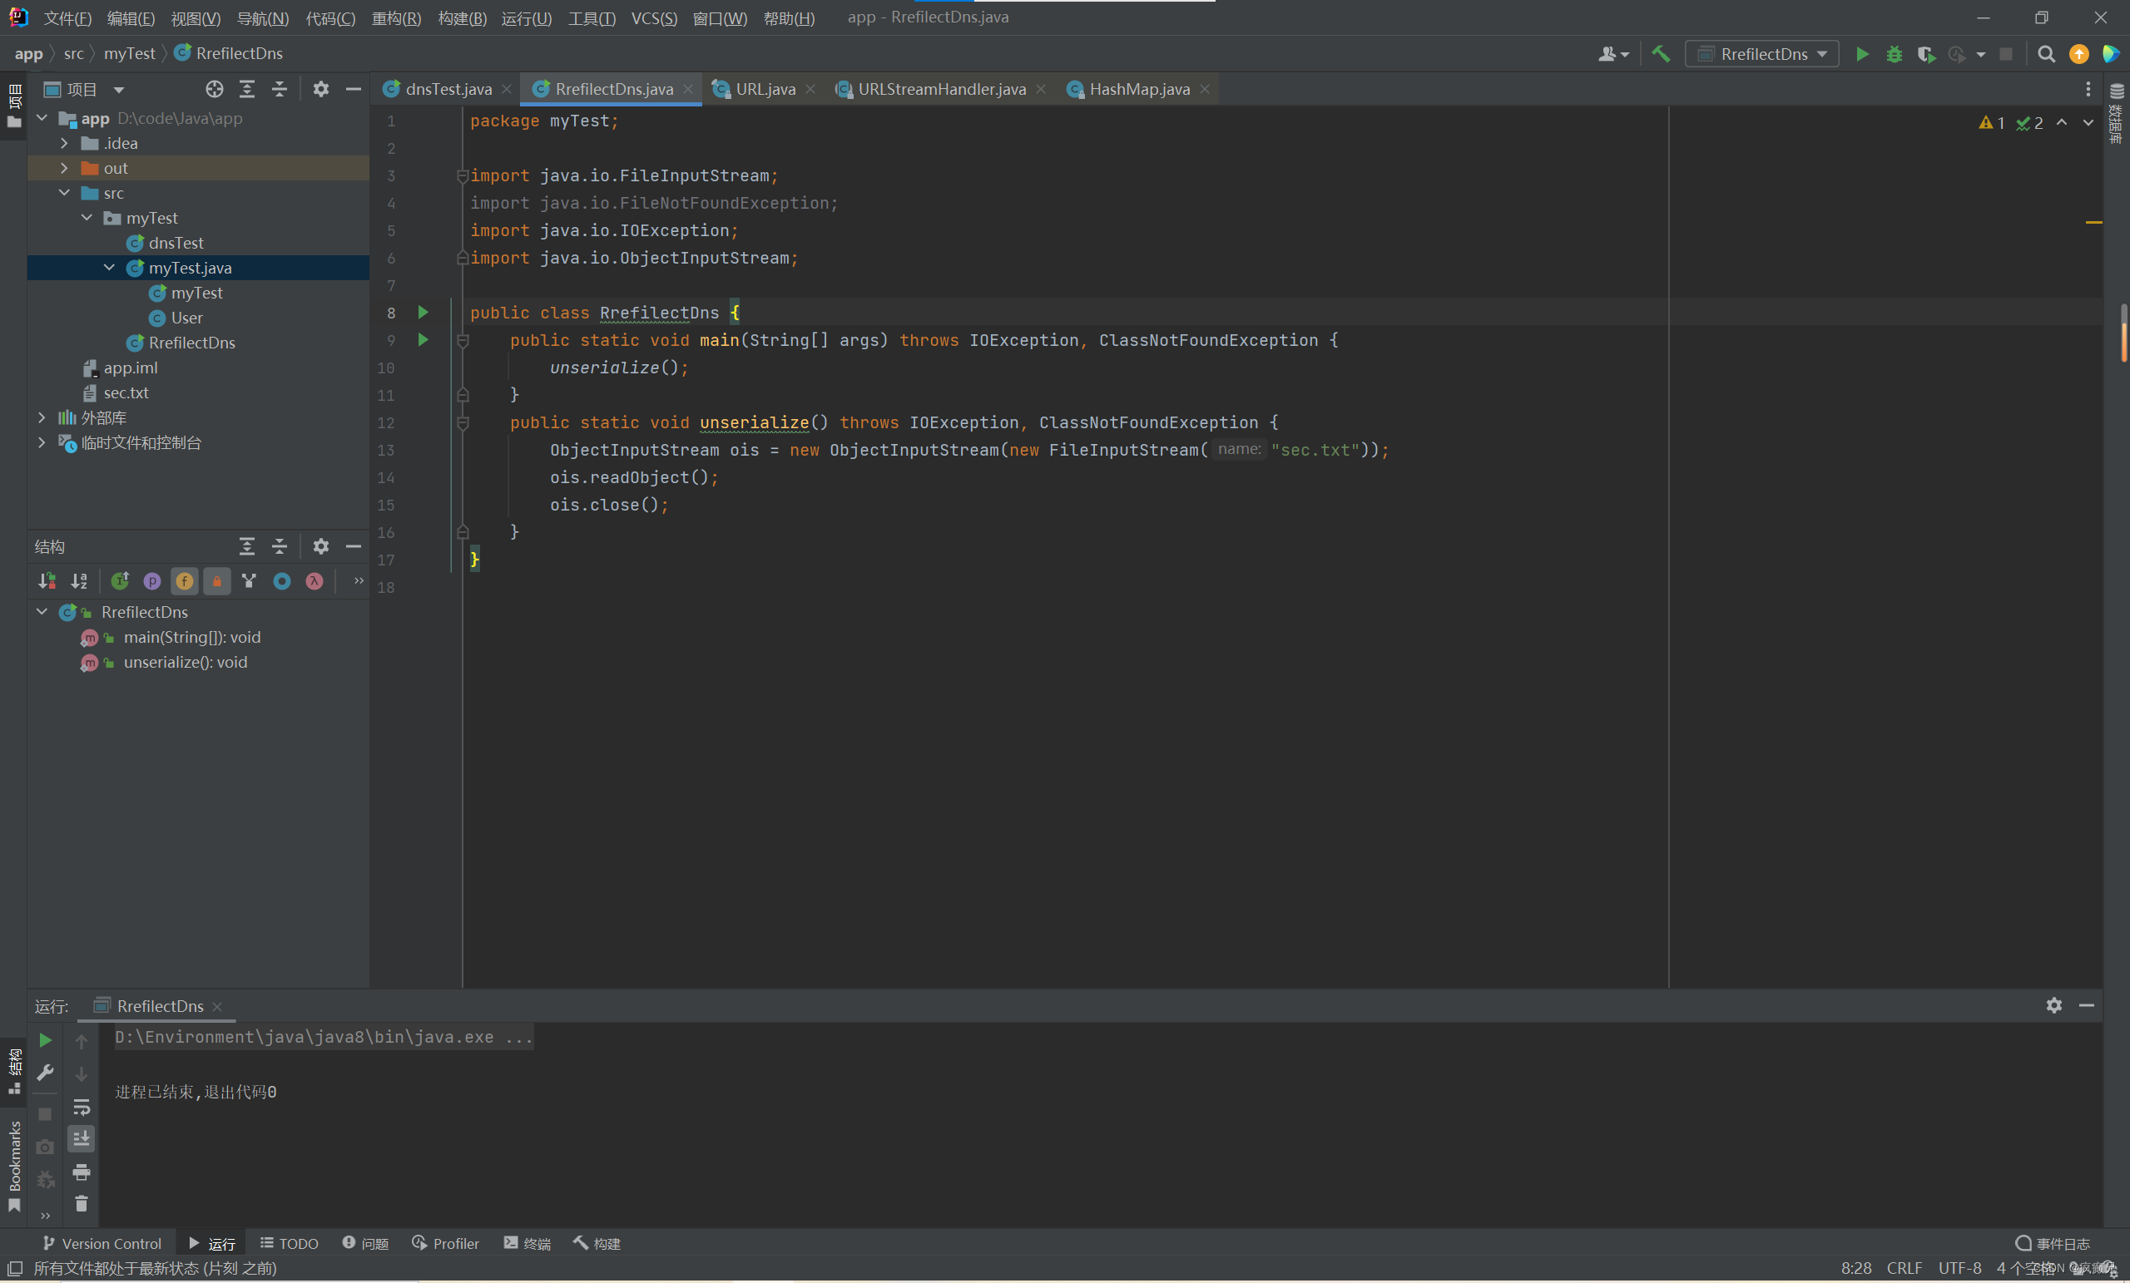Viewport: 2130px width, 1283px height.
Task: Toggle show anonymous classes in structure
Action: (x=282, y=581)
